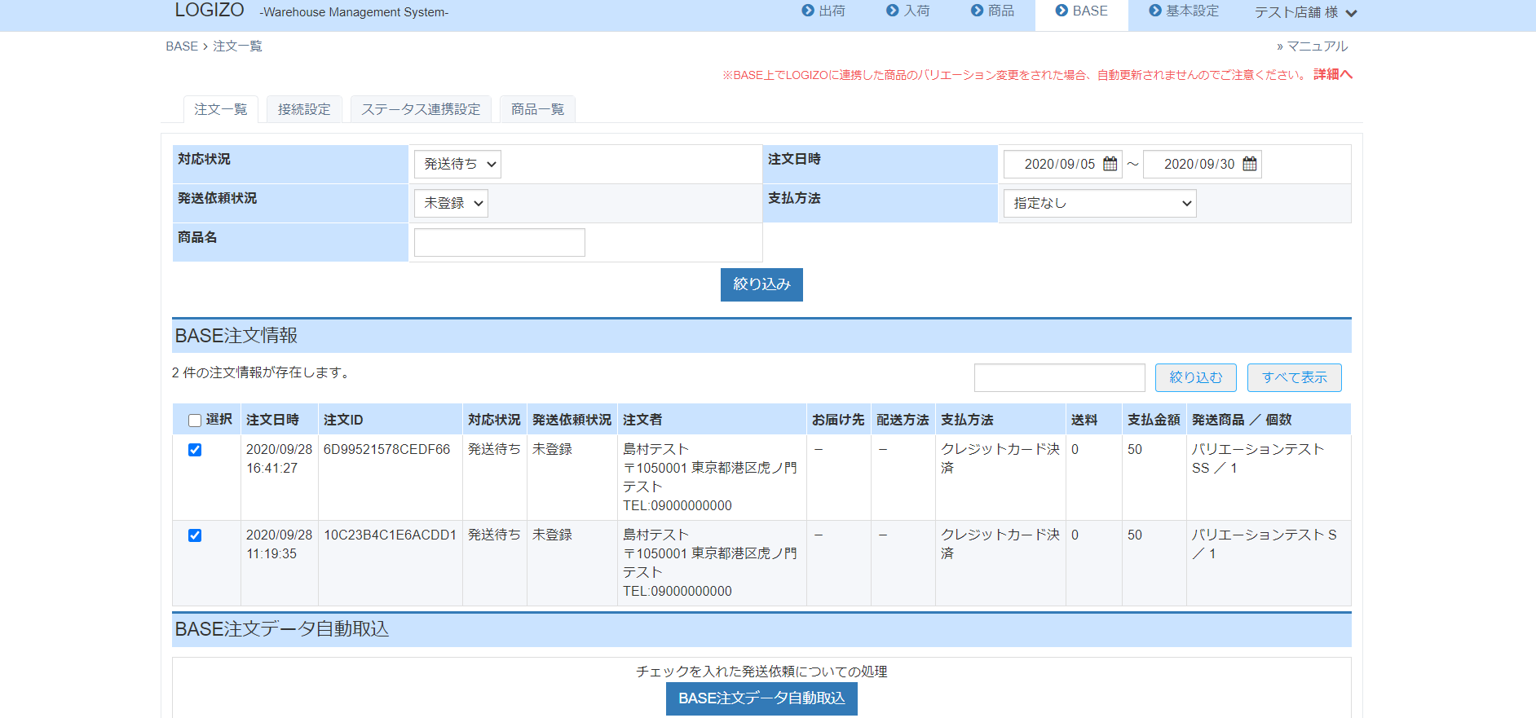Expand the テスト店舗 様 account dropdown
Viewport: 1536px width, 718px height.
(1305, 12)
